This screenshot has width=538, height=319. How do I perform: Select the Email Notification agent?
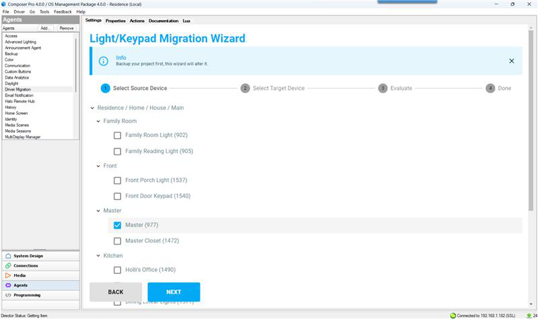pyautogui.click(x=20, y=95)
